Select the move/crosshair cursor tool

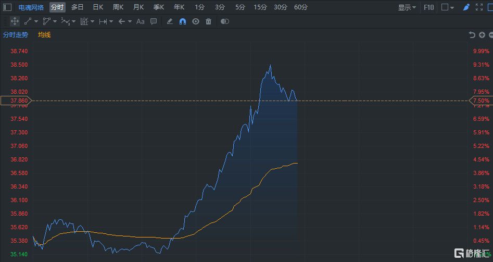click(x=15, y=21)
